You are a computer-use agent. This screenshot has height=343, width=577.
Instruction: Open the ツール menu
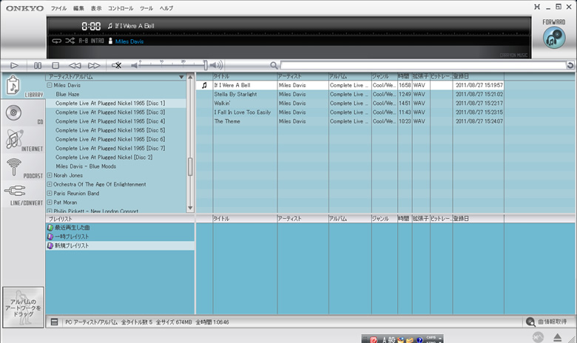tap(146, 8)
